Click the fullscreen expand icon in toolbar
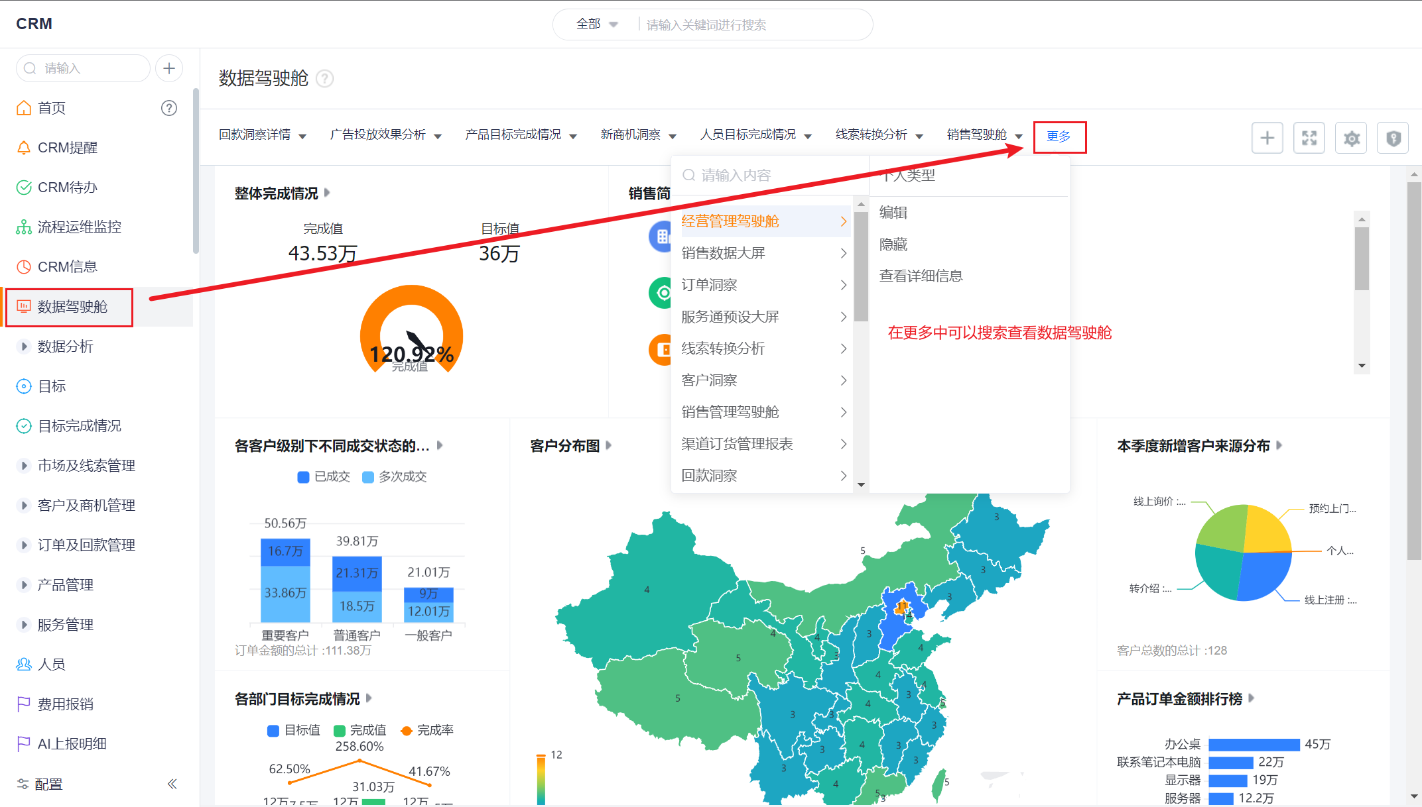Image resolution: width=1422 pixels, height=807 pixels. tap(1309, 138)
